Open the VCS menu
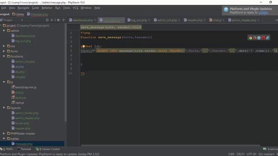 [x=75, y=8]
